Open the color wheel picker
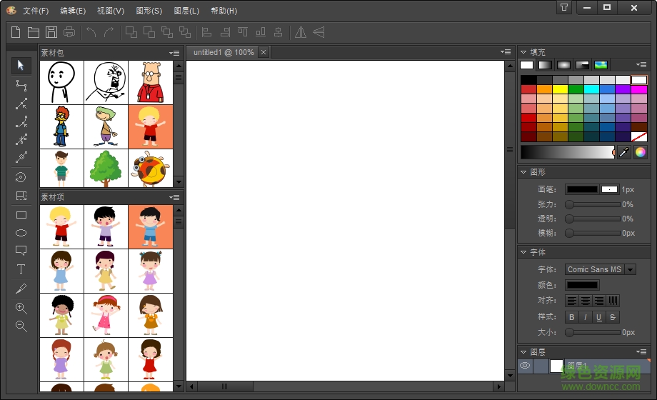657x400 pixels. coord(640,152)
